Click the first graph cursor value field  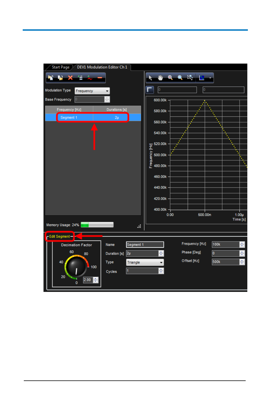[177, 90]
